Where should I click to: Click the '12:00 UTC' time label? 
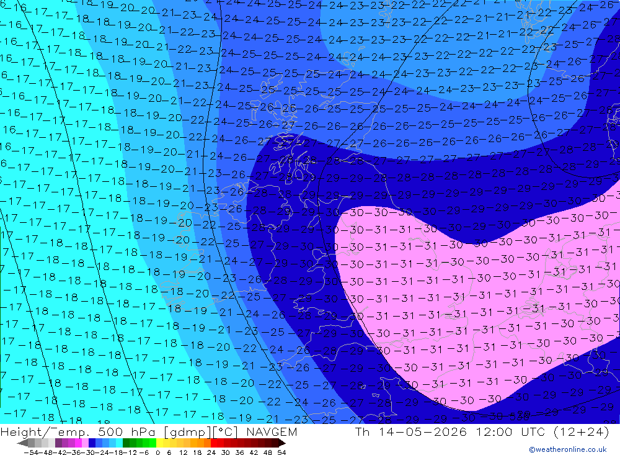point(510,431)
